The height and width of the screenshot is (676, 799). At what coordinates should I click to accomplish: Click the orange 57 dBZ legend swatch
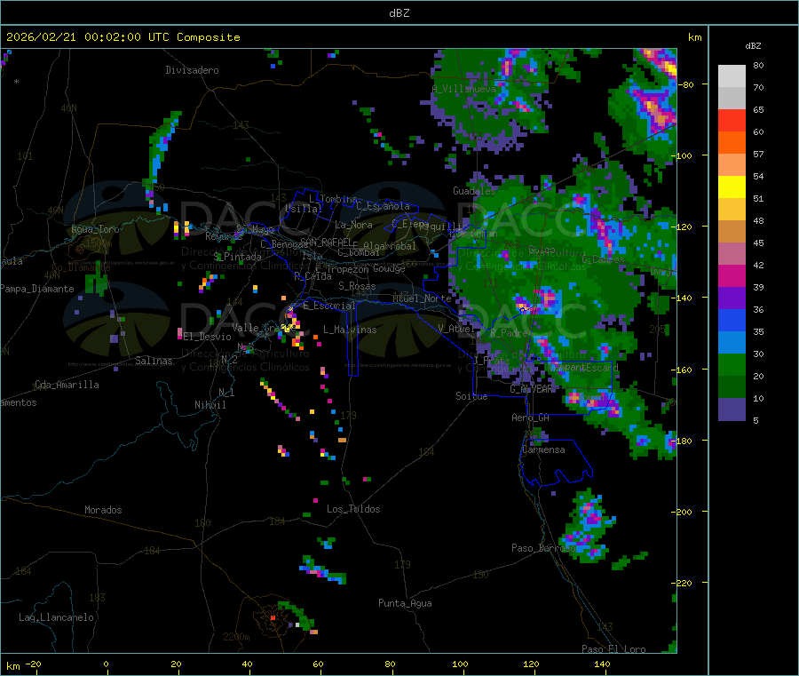[x=732, y=143]
